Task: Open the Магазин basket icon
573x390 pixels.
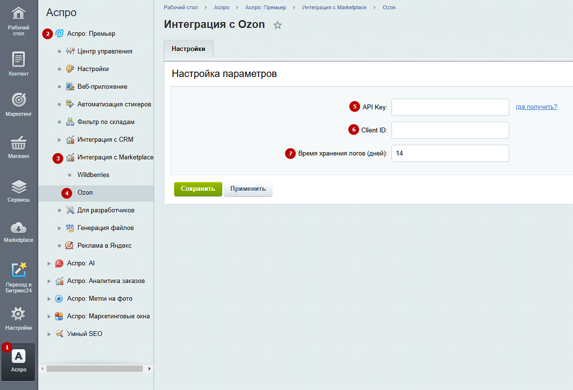Action: tap(19, 143)
